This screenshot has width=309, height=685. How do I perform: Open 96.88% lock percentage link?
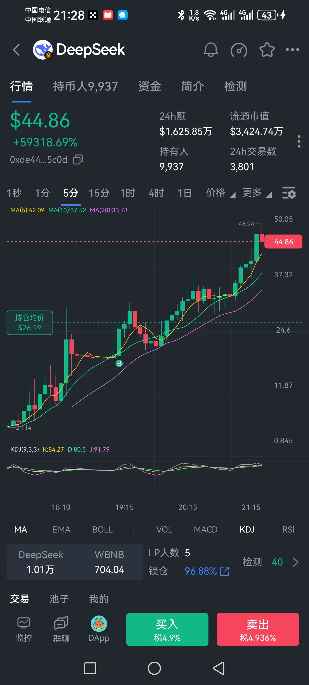201,571
